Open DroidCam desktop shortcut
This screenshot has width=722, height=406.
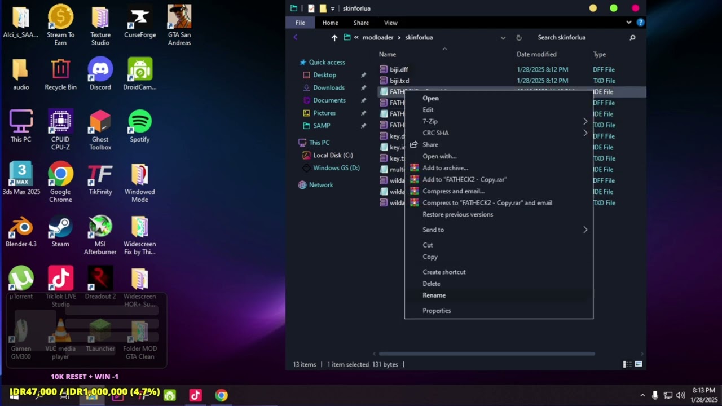pos(140,74)
